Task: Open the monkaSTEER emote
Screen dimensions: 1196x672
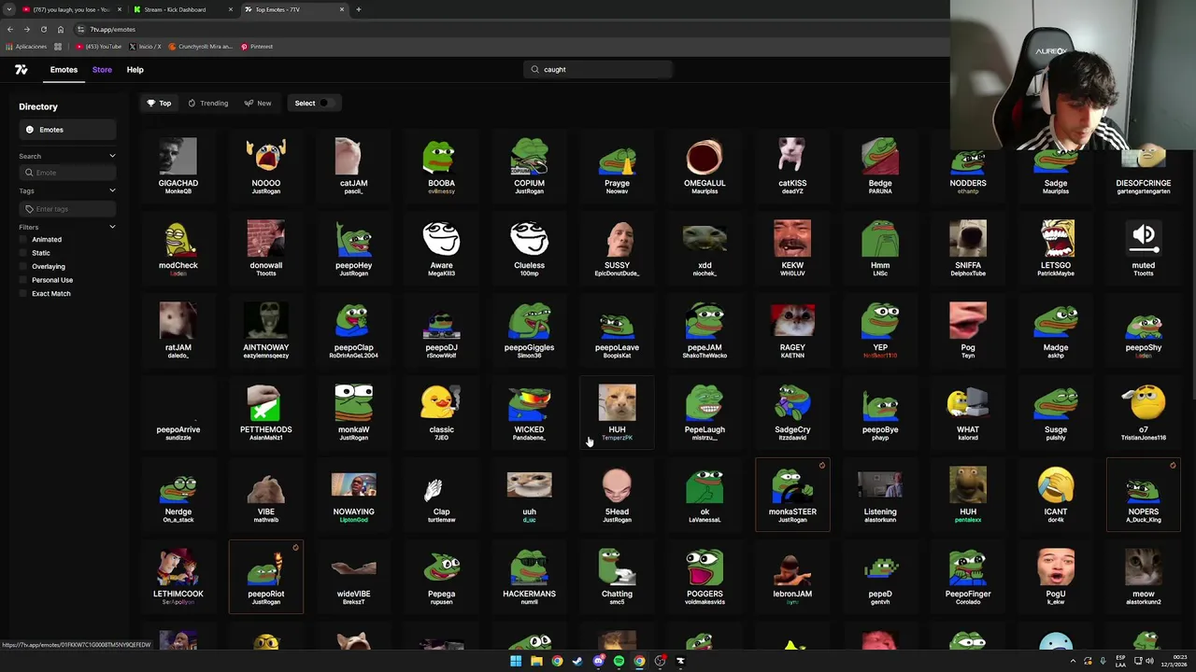Action: click(792, 495)
